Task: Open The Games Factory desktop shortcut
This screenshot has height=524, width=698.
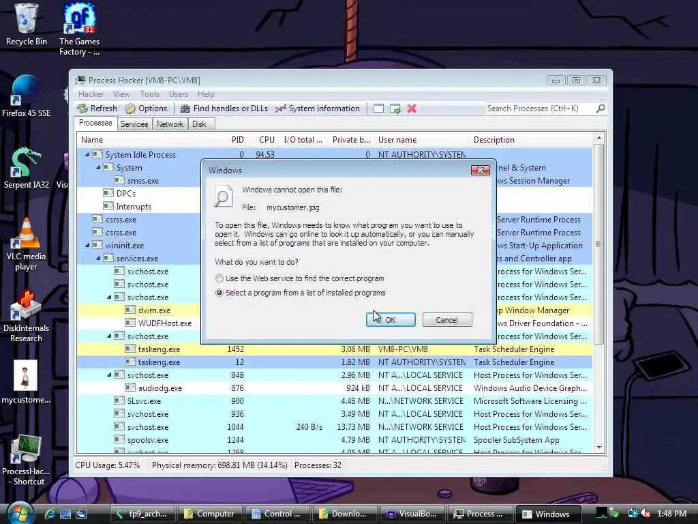Action: point(79,29)
